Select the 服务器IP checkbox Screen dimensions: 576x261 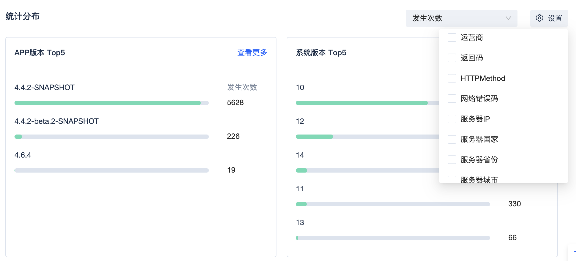click(x=452, y=119)
